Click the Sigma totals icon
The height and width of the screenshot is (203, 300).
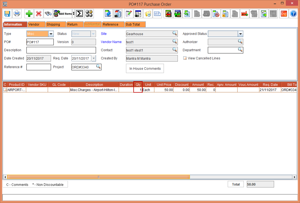click(x=79, y=13)
